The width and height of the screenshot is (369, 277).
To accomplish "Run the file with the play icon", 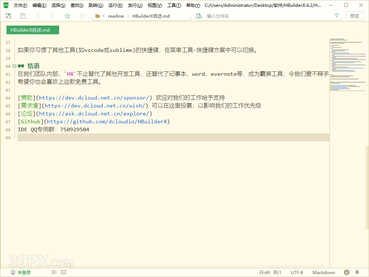I will [82, 16].
